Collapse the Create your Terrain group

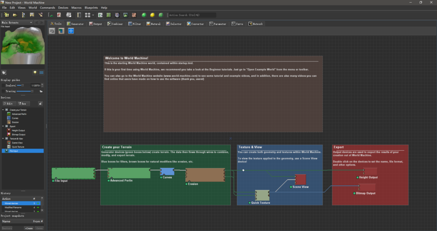click(3, 110)
